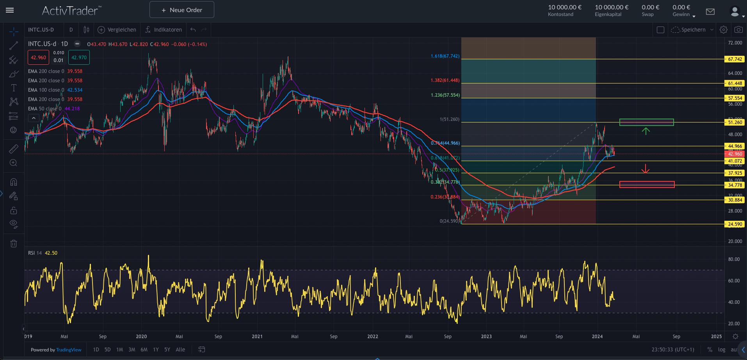Switch to the 1Y time range

point(156,349)
